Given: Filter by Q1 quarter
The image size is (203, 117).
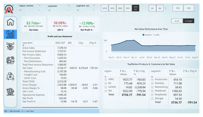Looking at the screenshot, I should click(152, 8).
